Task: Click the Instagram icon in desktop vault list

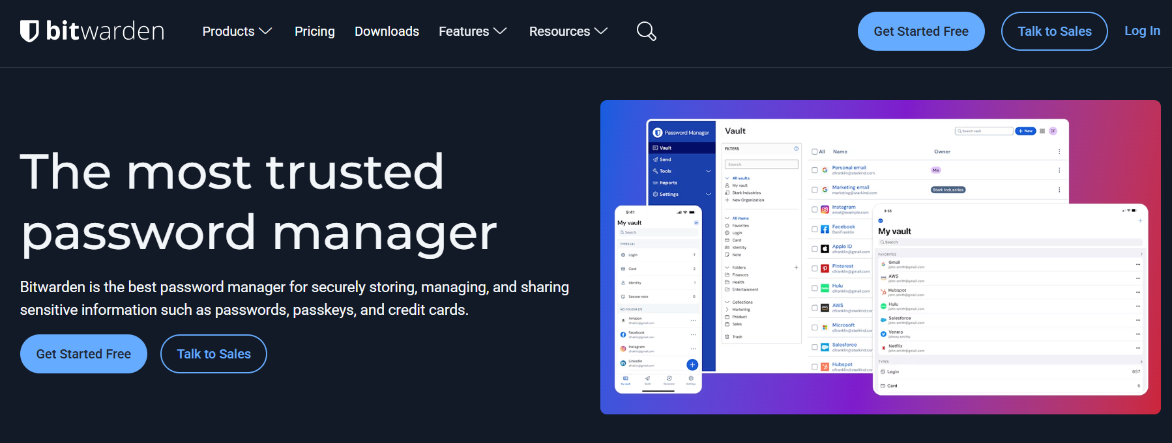Action: tap(825, 209)
